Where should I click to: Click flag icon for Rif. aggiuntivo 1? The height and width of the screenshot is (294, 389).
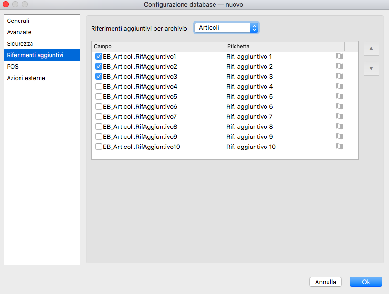click(339, 56)
